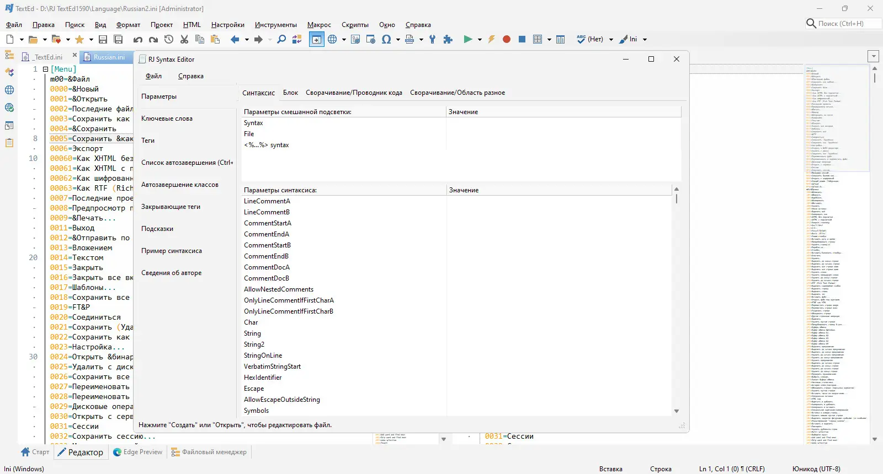Click the Cut scissors icon

pos(184,39)
